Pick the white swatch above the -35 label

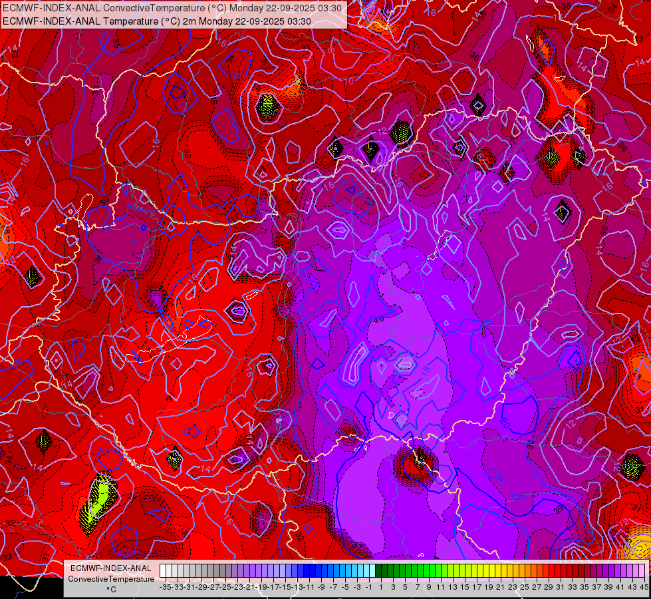[163, 571]
